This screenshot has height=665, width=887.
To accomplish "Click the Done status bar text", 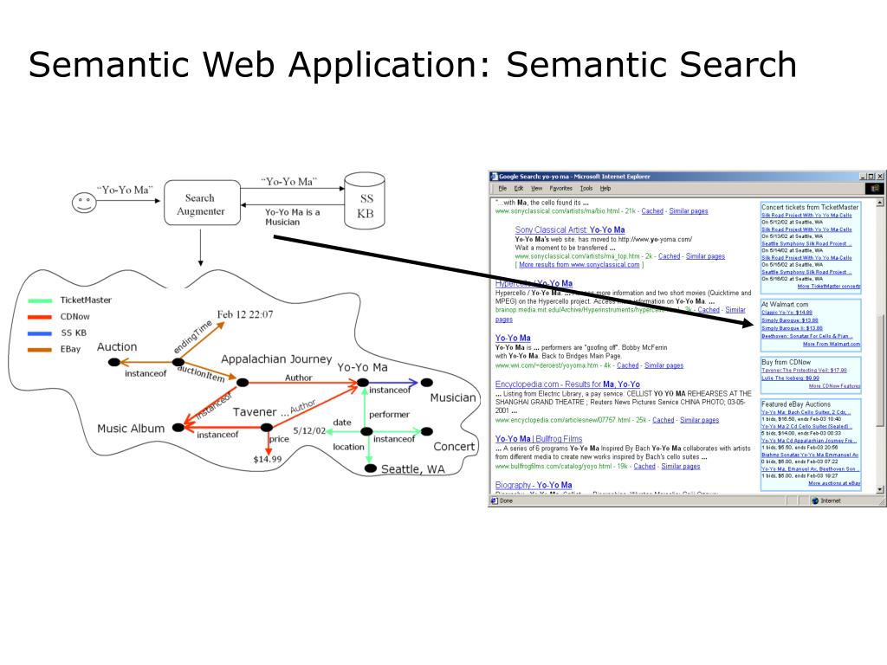I will click(506, 501).
